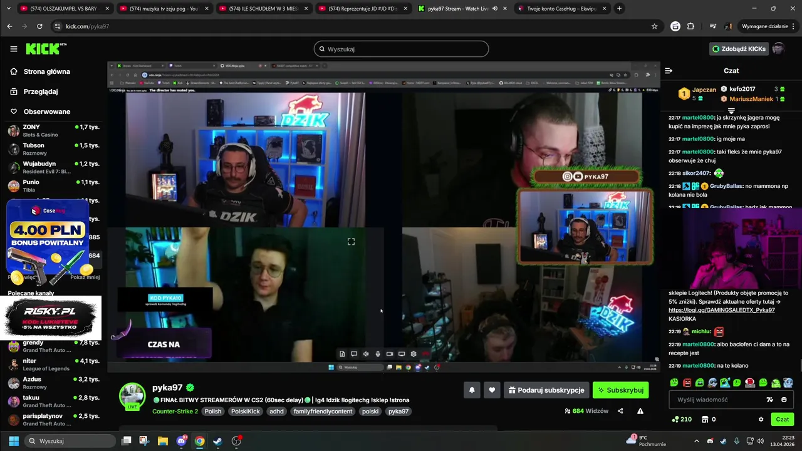
Task: Open Counter-Strike 2 category link
Action: [x=175, y=412]
